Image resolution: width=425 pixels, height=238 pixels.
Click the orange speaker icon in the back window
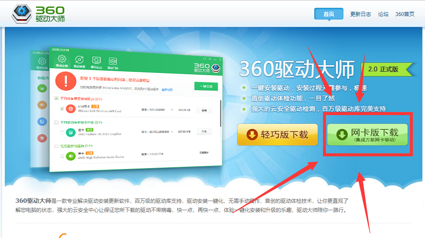(42, 105)
